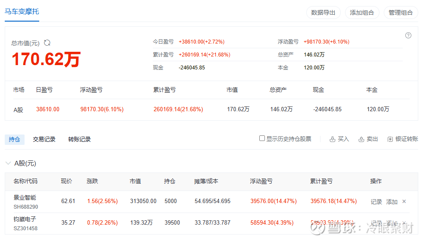Click the 买入 buy icon
The image size is (426, 241).
coord(332,139)
